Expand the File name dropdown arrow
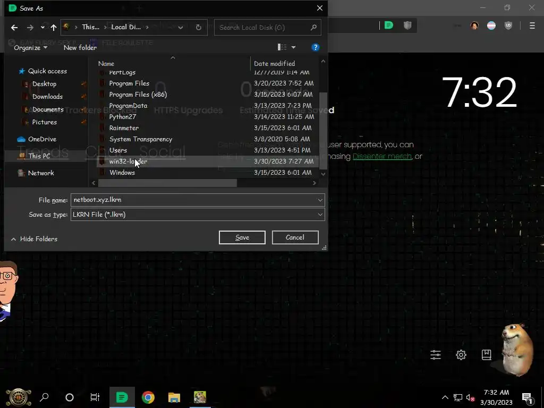 [320, 200]
